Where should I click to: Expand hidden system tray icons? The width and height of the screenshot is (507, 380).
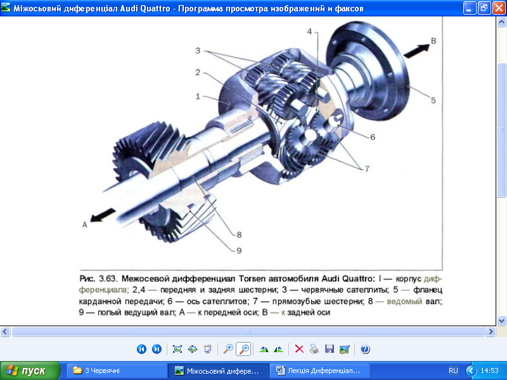tap(471, 370)
